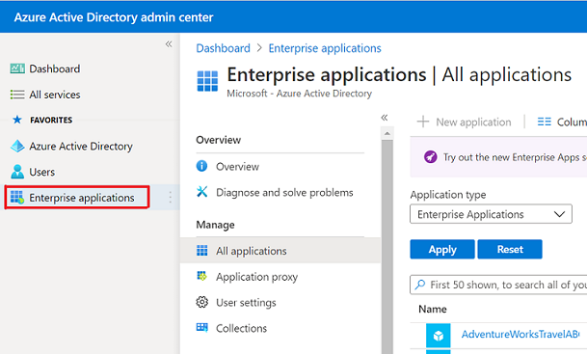
Task: Click the Dashboard chart icon in sidebar
Action: click(x=17, y=68)
